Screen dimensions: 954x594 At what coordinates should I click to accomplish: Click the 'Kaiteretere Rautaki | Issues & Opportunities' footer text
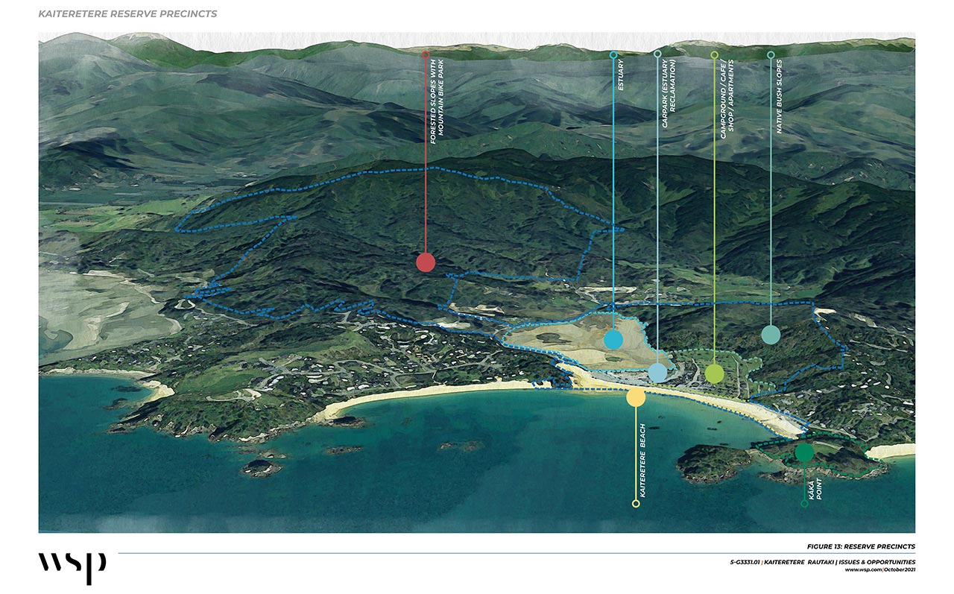tap(838, 562)
